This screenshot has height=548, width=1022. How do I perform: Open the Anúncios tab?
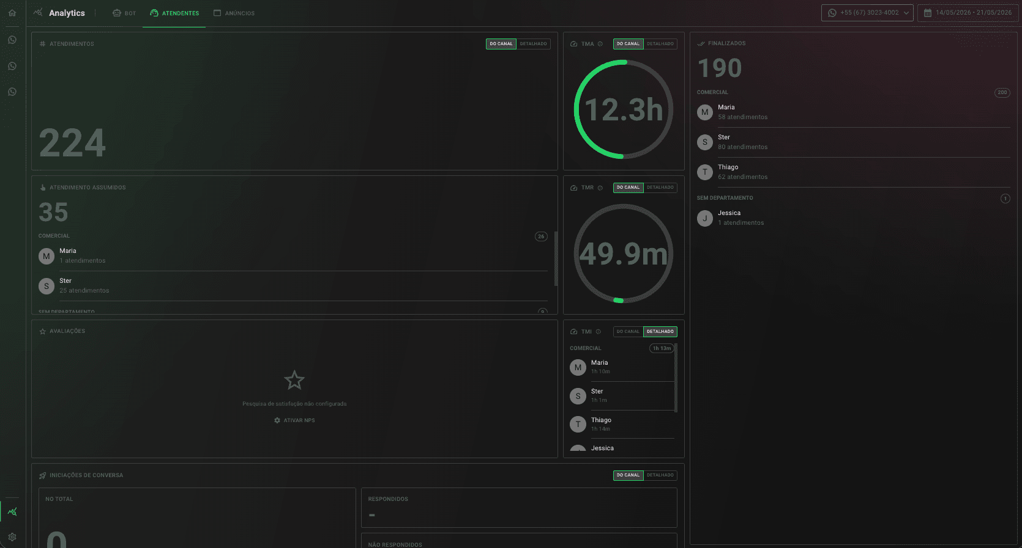coord(234,13)
